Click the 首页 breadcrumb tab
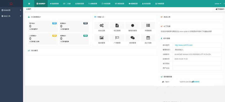Viewport: 225px width, 102px height. pos(29,9)
